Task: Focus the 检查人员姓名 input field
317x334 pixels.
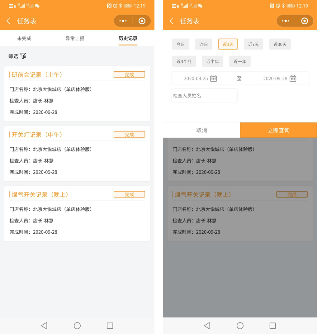Action: click(x=204, y=96)
